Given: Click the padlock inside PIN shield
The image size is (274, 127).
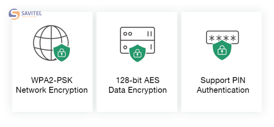Looking at the screenshot, I should pyautogui.click(x=222, y=50).
